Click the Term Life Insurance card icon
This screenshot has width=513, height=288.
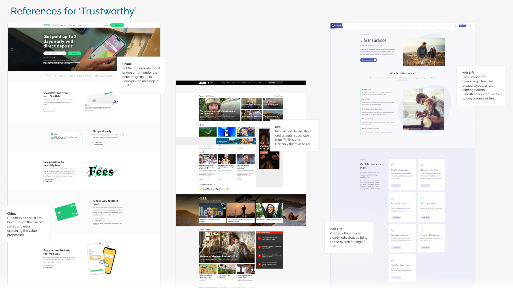pyautogui.click(x=393, y=230)
